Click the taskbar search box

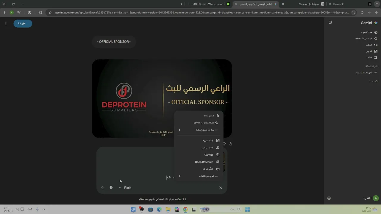point(221,209)
